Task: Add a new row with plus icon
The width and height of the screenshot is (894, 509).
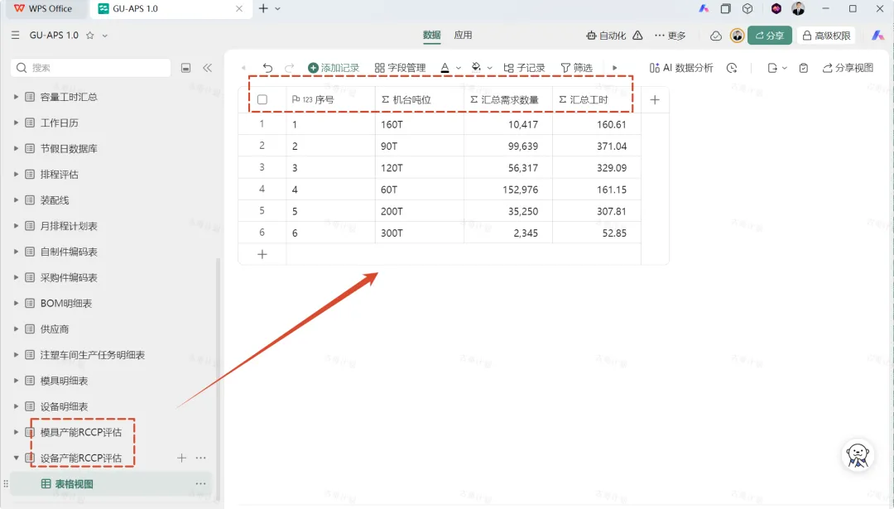Action: click(262, 254)
